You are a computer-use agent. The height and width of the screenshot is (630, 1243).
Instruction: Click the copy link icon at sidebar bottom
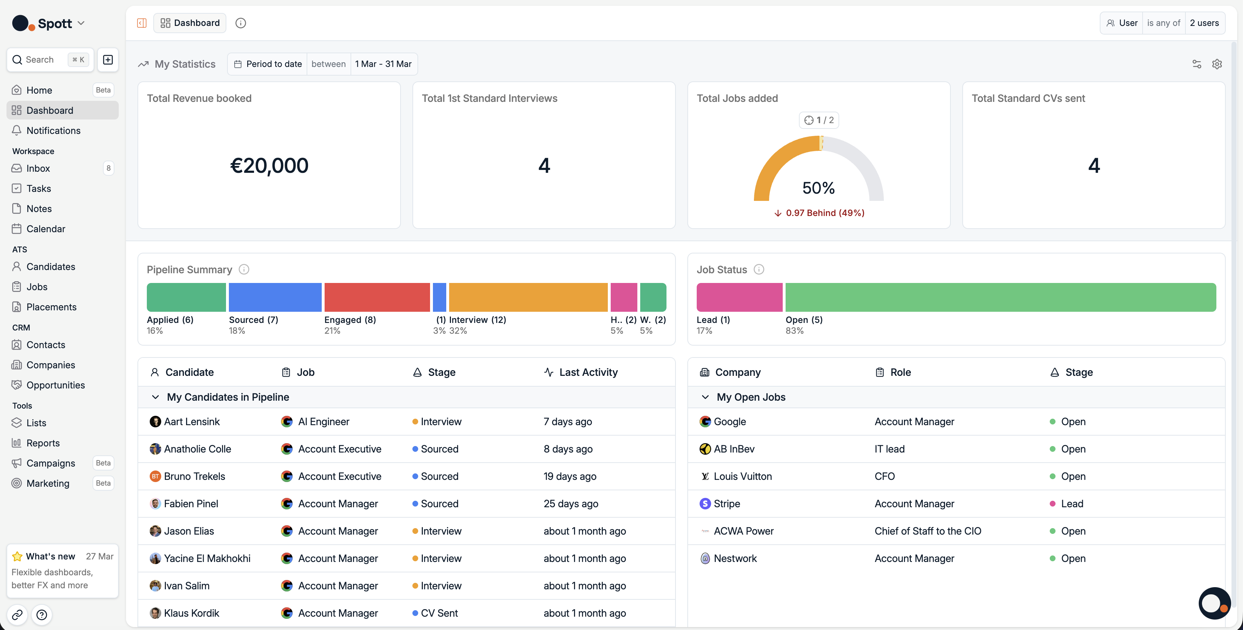17,614
